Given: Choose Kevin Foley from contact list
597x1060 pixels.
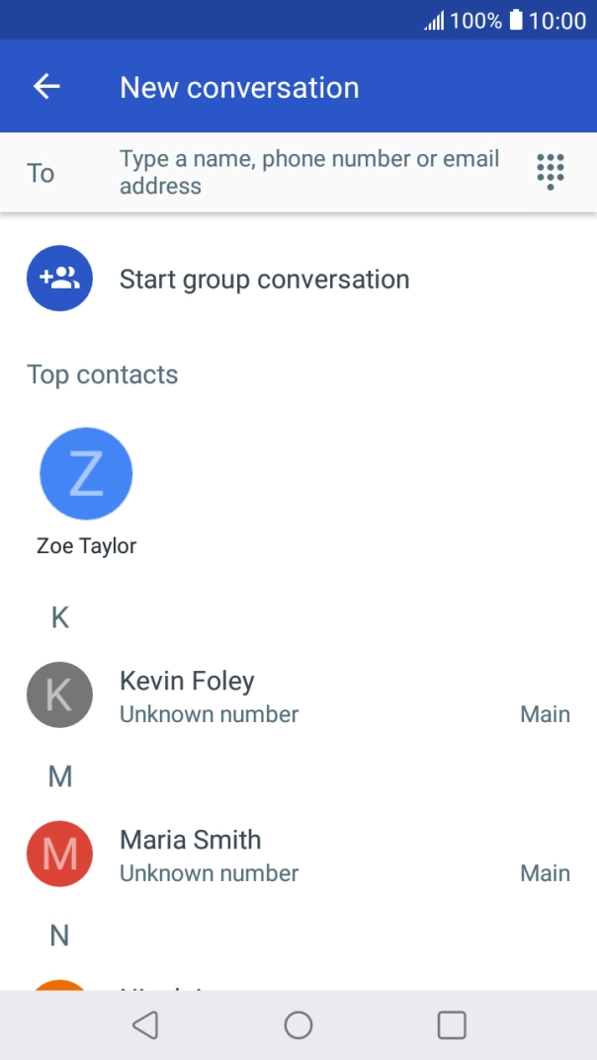Looking at the screenshot, I should [187, 682].
